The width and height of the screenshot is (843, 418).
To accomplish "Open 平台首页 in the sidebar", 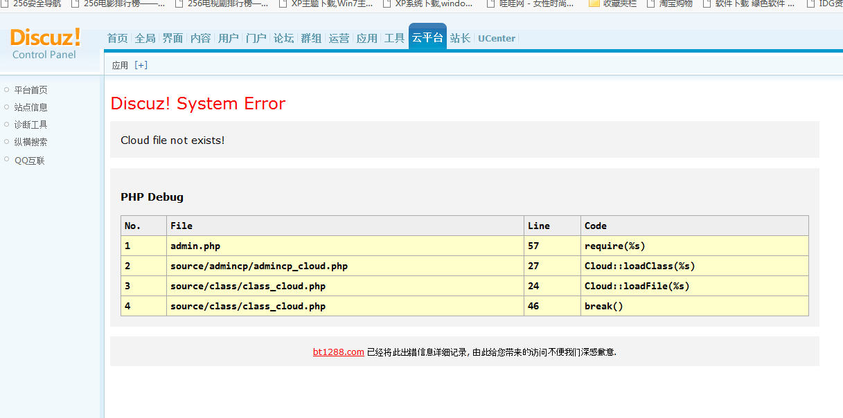I will pyautogui.click(x=30, y=90).
